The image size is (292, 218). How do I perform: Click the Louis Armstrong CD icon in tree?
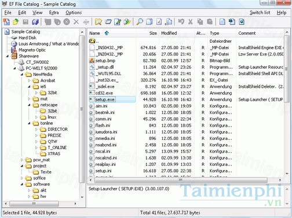click(14, 44)
